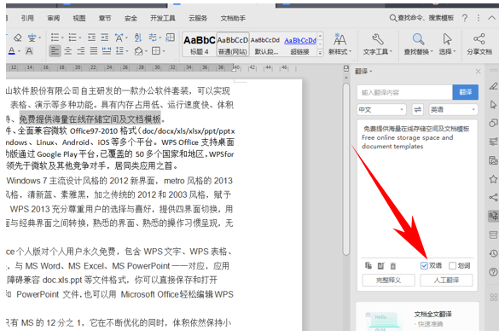The height and width of the screenshot is (336, 499).
Task: Justify the paragraph text
Action: point(94,50)
